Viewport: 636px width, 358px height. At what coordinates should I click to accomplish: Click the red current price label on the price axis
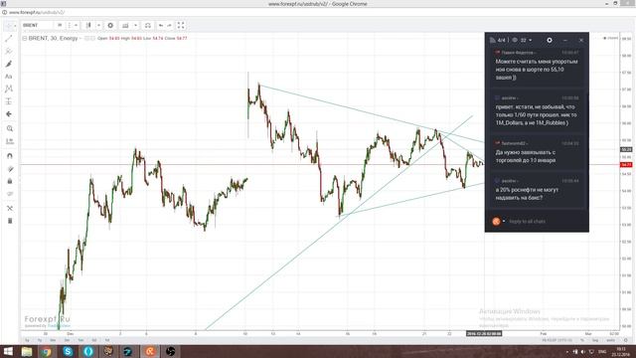[x=626, y=165]
